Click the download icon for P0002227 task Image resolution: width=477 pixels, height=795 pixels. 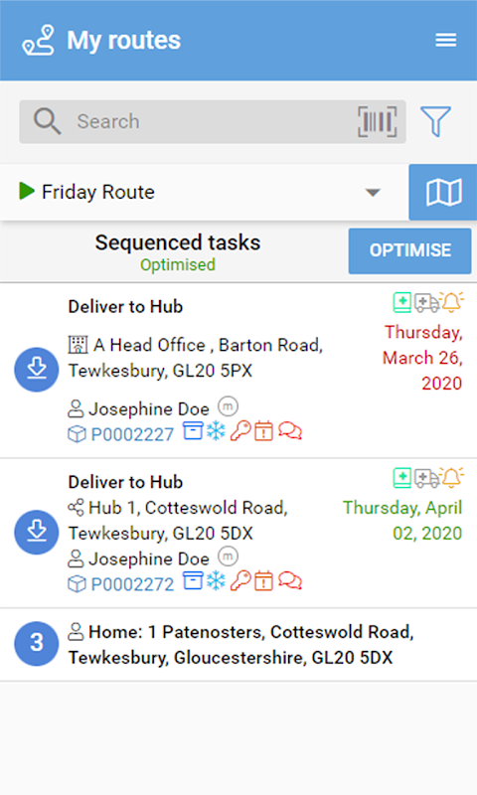click(x=37, y=370)
